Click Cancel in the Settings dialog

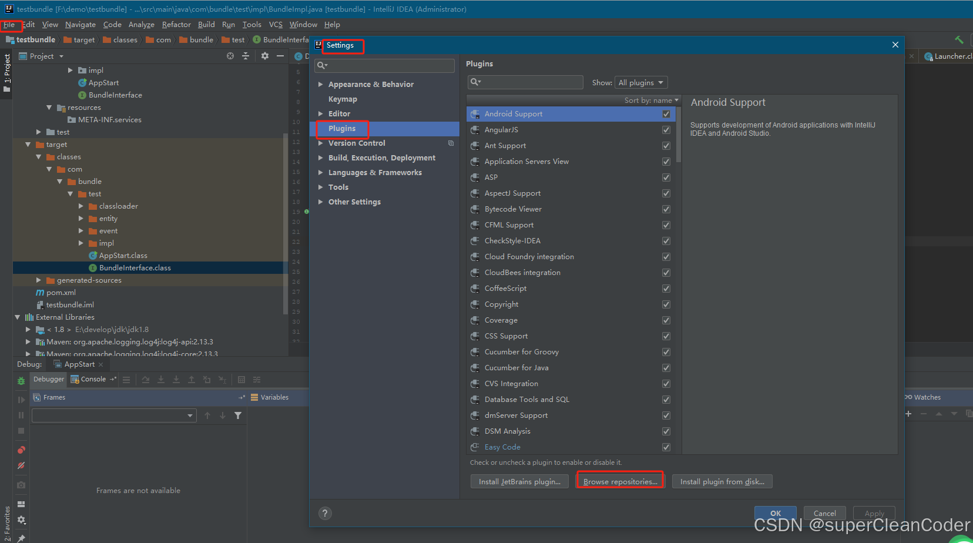coord(824,513)
